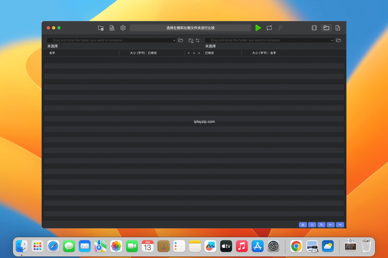Open the file search document icon
The height and width of the screenshot is (258, 388).
[x=112, y=28]
